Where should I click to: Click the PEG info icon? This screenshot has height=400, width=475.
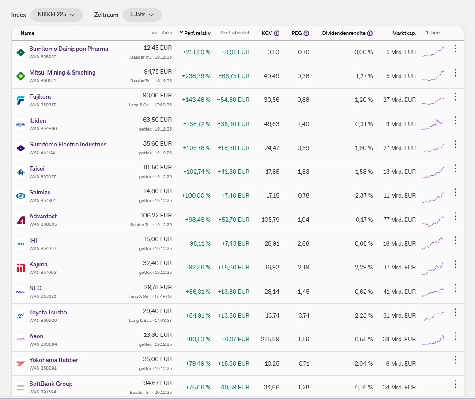(x=306, y=33)
